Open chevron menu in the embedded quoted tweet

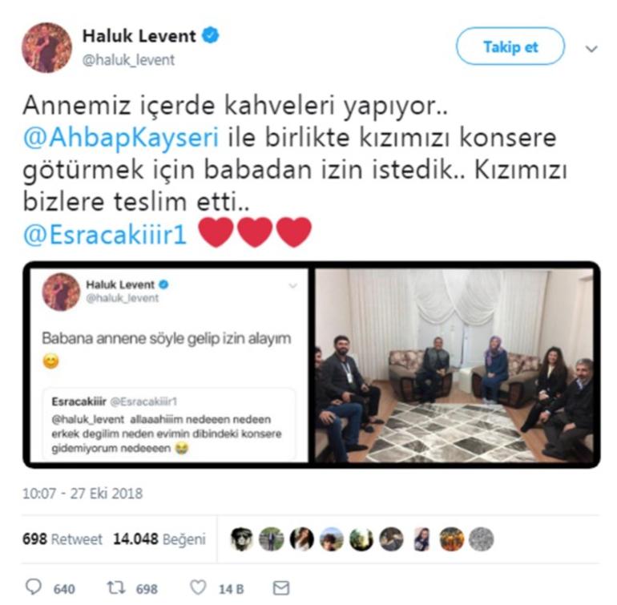click(x=292, y=285)
